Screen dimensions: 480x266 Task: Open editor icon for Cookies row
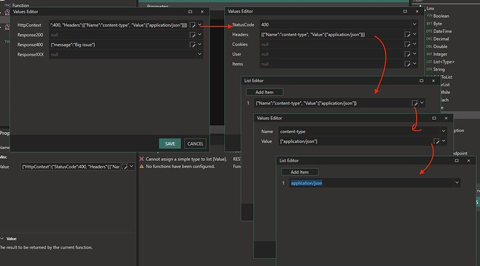[x=407, y=44]
